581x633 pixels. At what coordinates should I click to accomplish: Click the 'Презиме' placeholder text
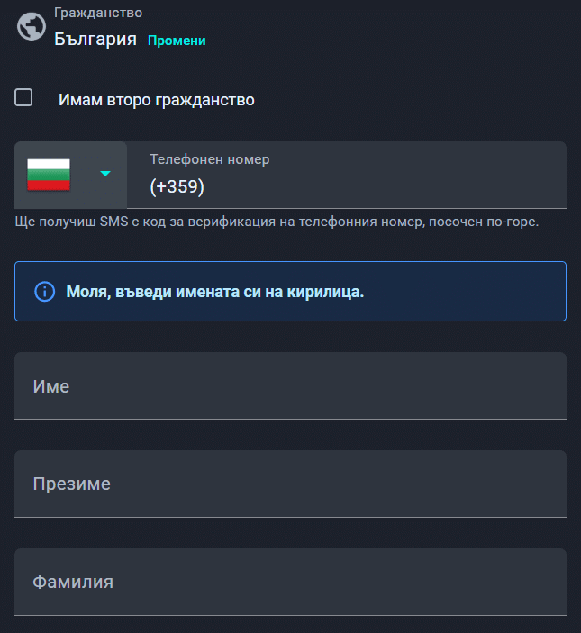pos(72,484)
